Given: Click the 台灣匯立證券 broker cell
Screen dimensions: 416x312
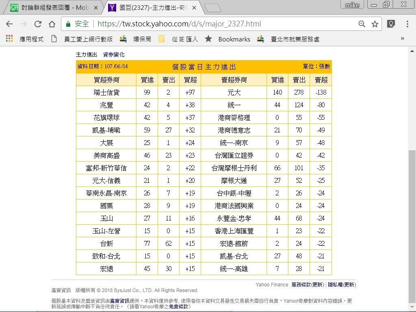Looking at the screenshot, I should point(234,156).
